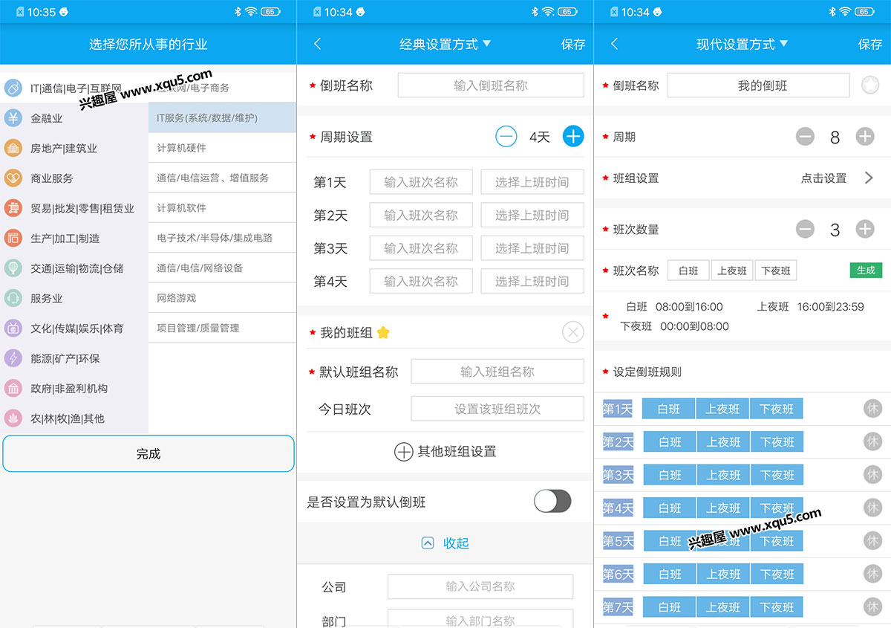
Task: Tap the 文化|传媒|娱乐|体育 TV icon
Action: coord(13,328)
